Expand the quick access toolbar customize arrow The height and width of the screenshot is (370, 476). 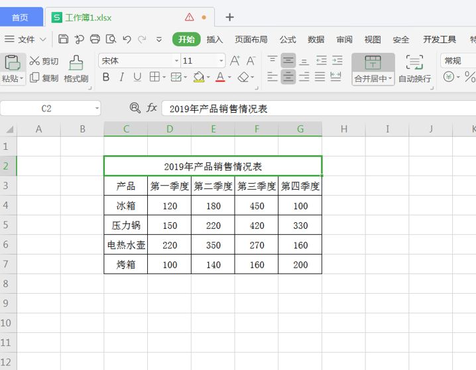158,40
